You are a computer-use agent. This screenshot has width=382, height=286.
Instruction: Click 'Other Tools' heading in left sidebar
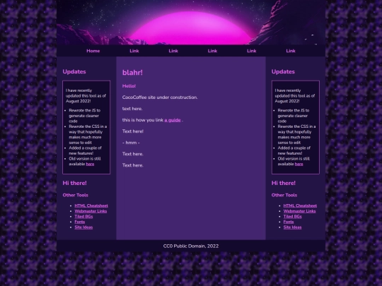click(x=75, y=195)
